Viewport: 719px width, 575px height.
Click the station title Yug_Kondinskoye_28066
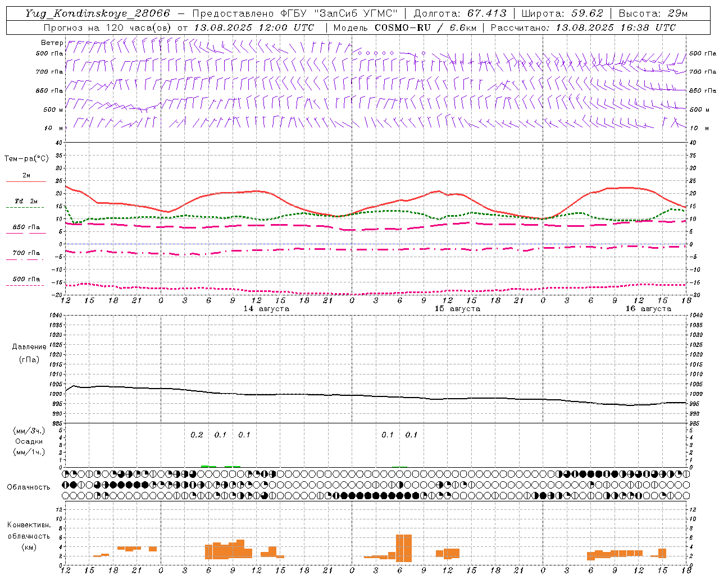97,13
